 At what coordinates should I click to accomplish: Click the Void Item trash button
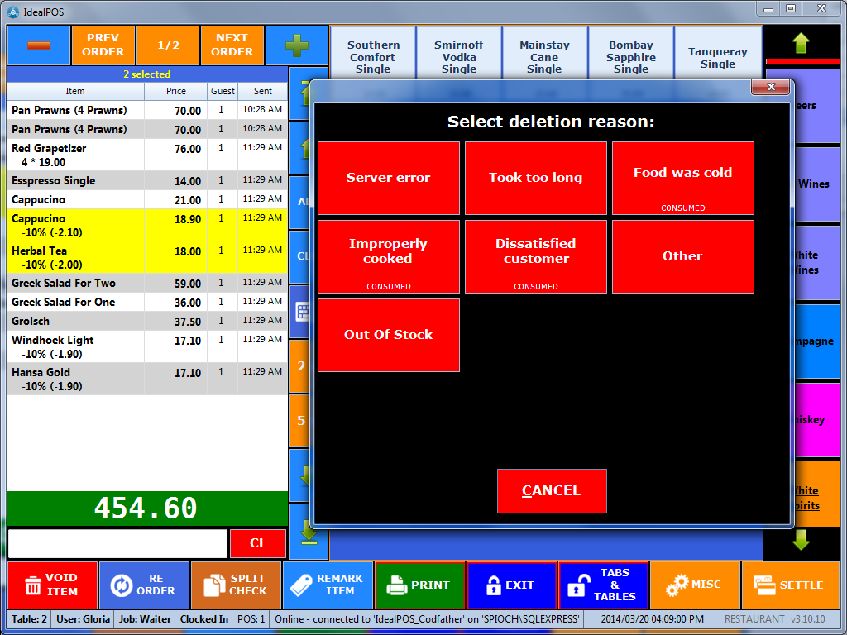52,585
